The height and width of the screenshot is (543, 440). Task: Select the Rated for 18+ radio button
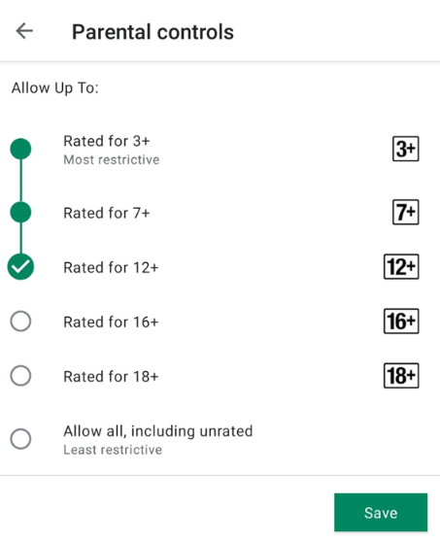(x=20, y=376)
